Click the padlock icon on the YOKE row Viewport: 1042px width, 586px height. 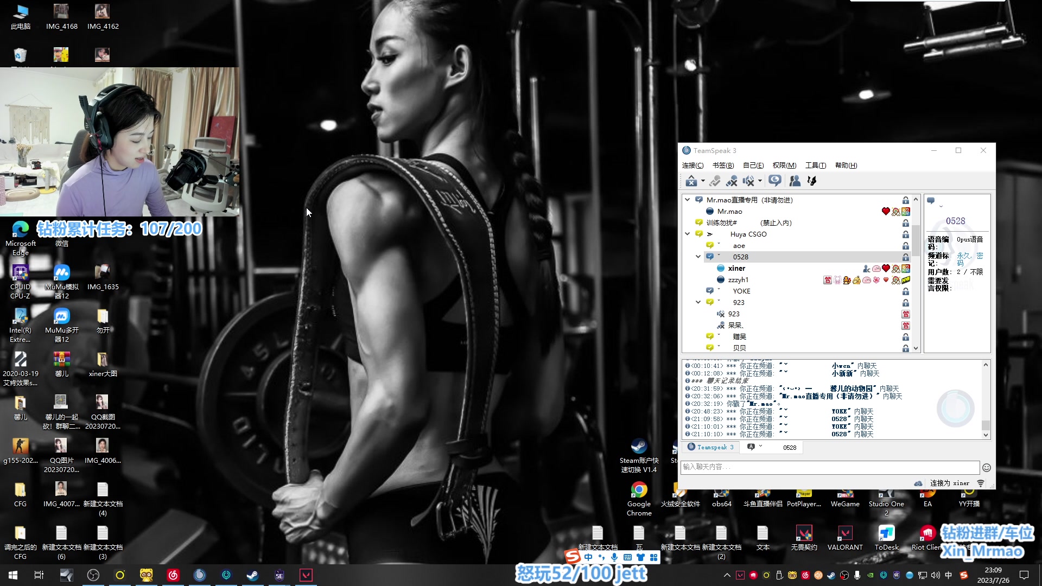[x=906, y=291]
